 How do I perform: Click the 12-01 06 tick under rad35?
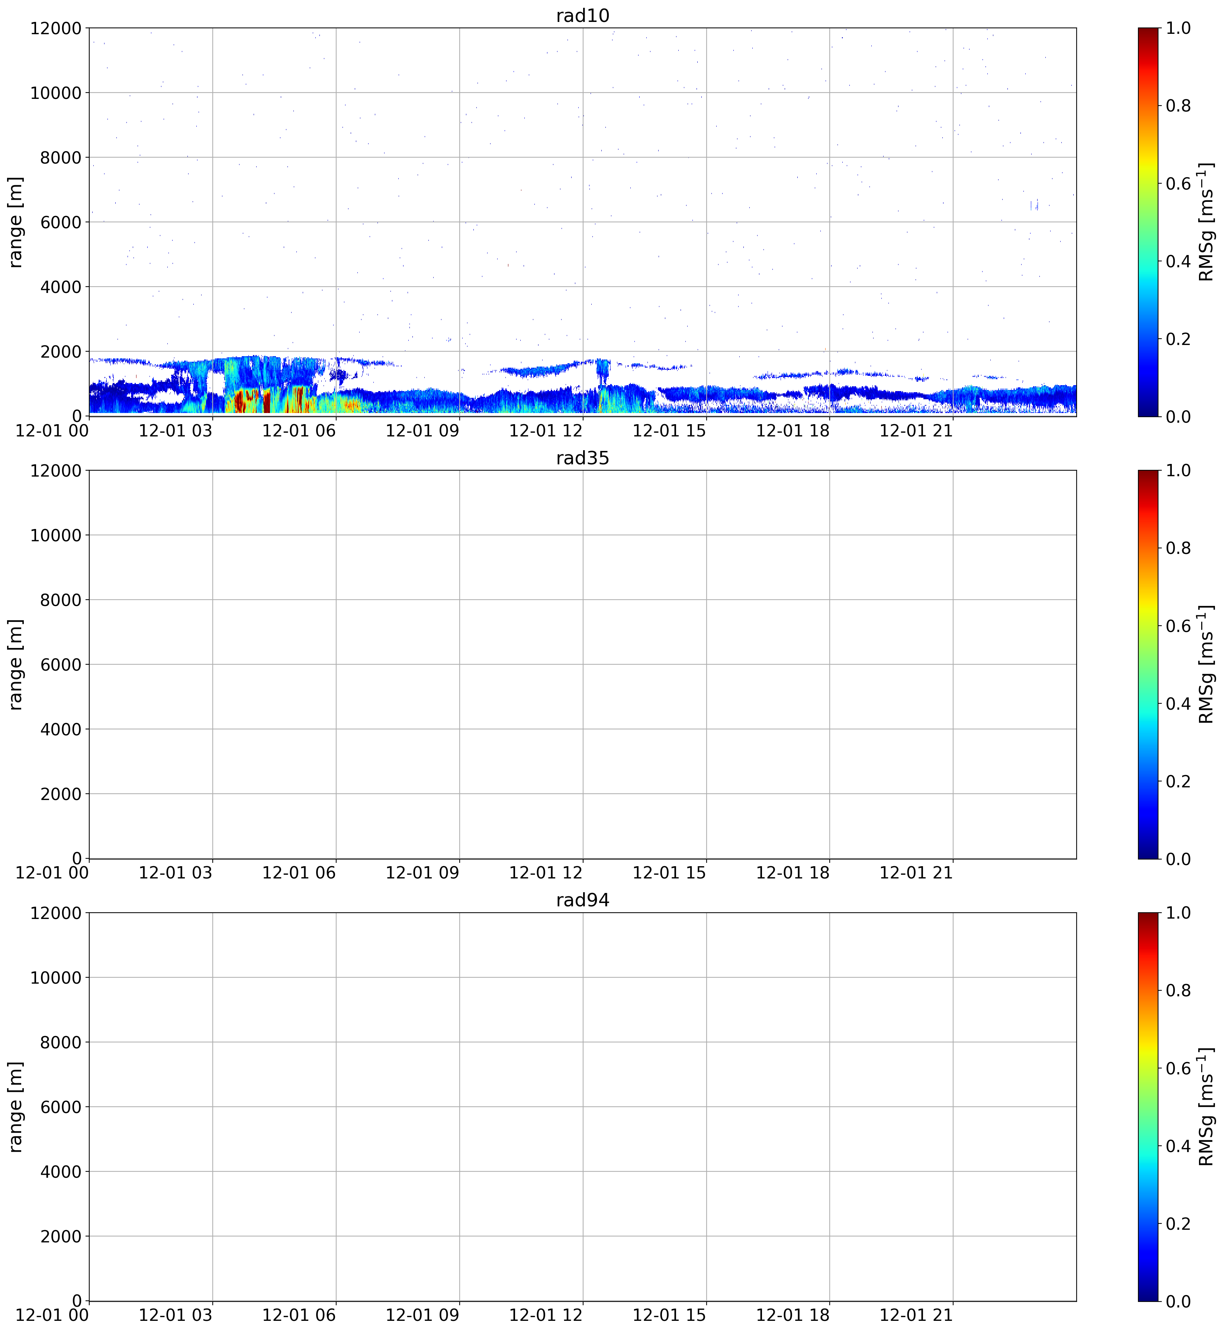pyautogui.click(x=299, y=873)
